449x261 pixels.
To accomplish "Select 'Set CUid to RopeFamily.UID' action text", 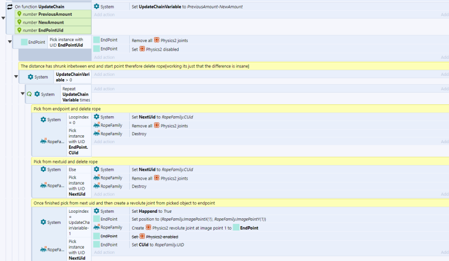I will [x=158, y=245].
